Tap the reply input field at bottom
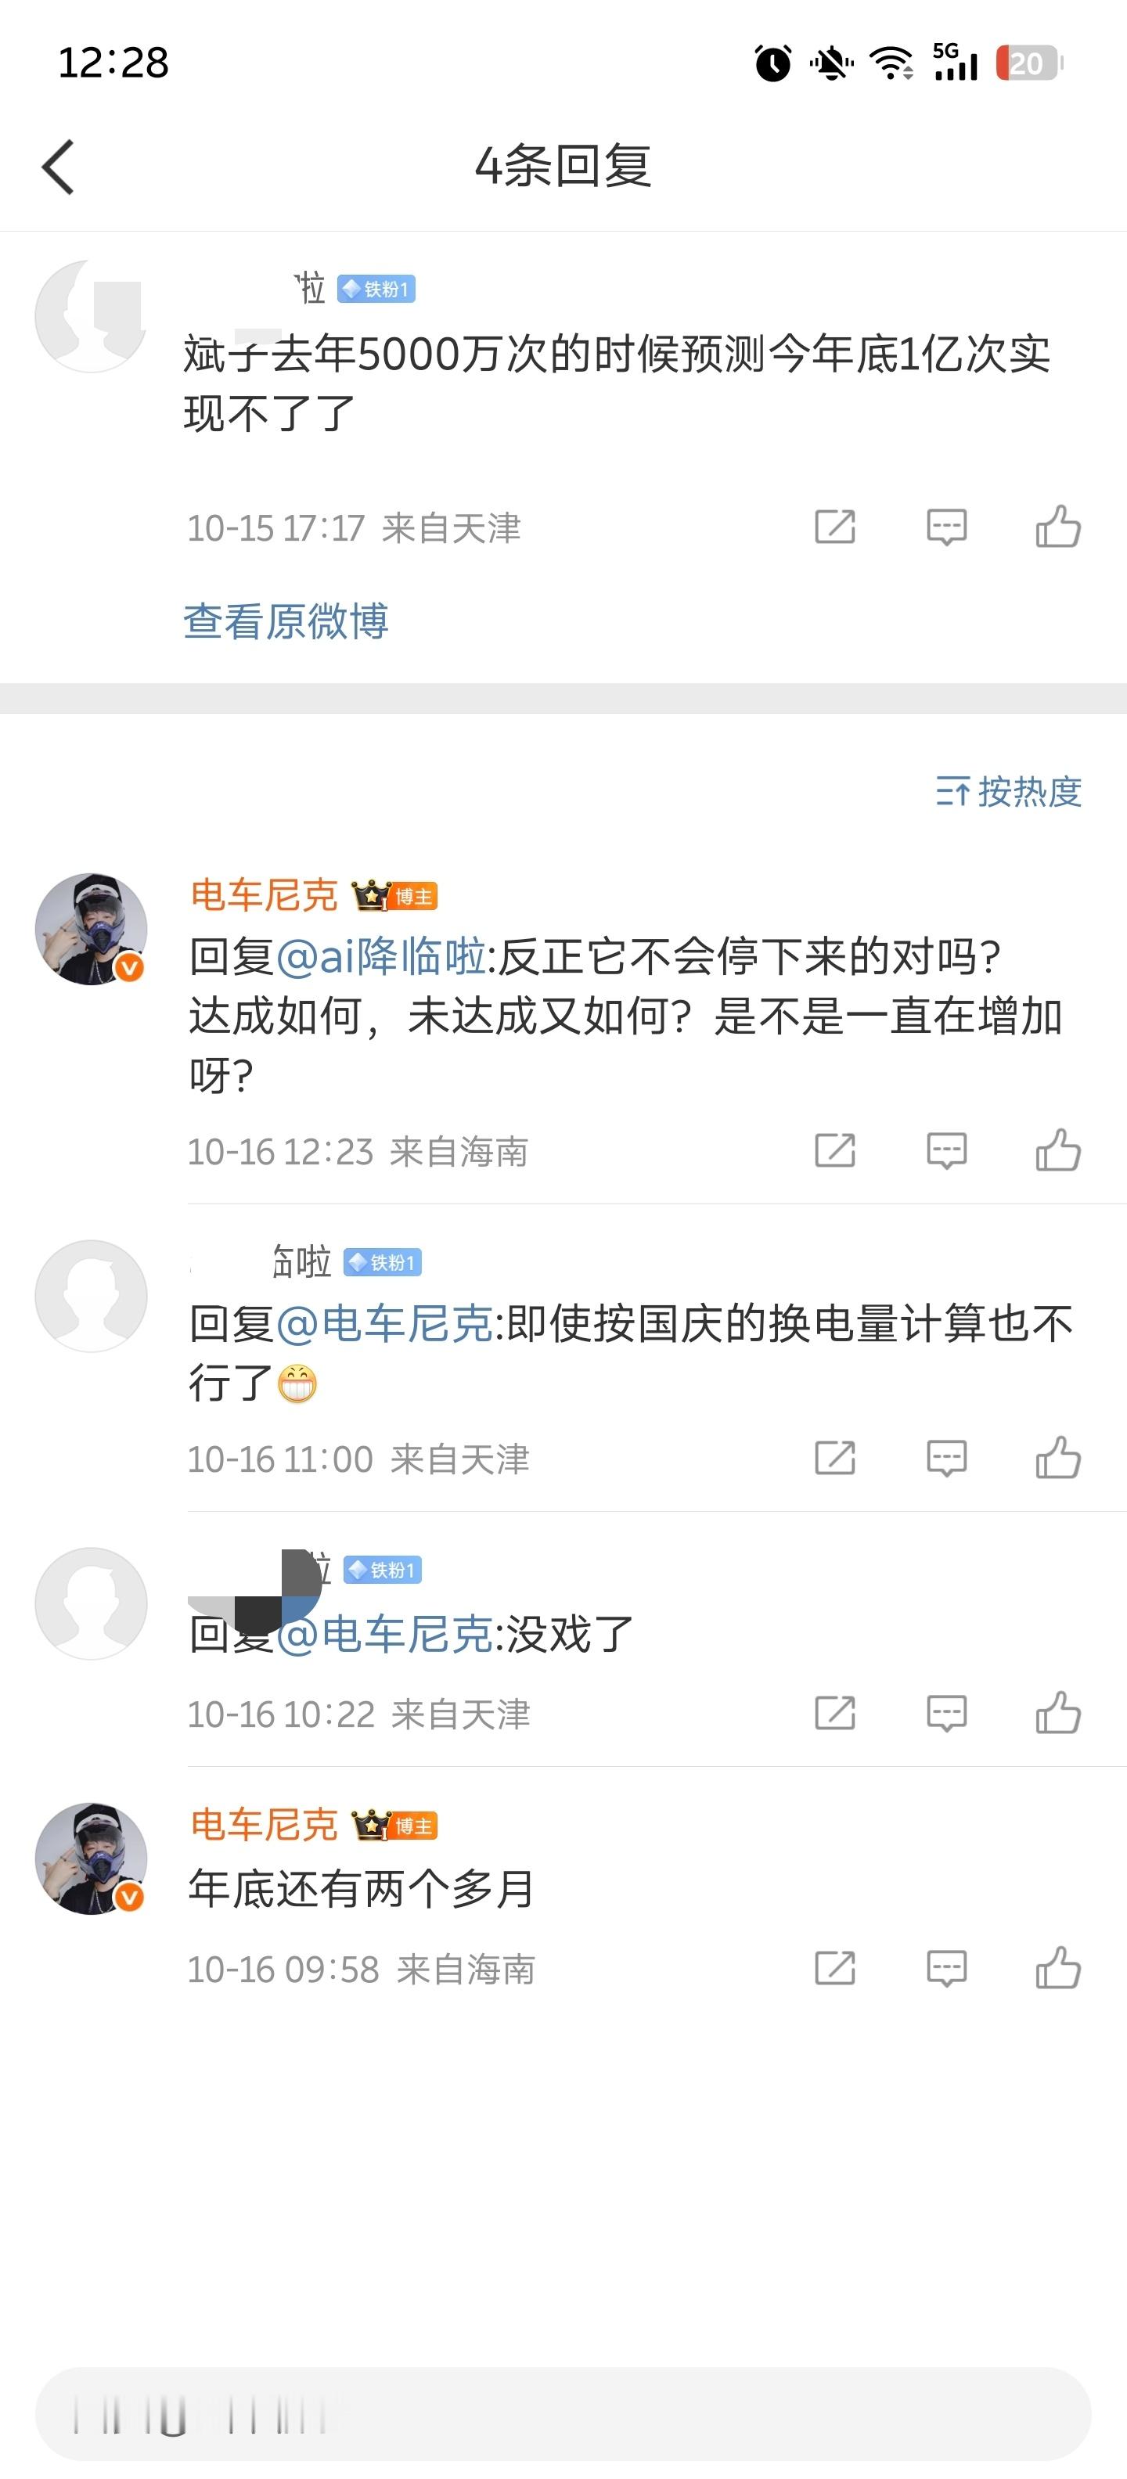1127x2479 pixels. click(563, 2415)
